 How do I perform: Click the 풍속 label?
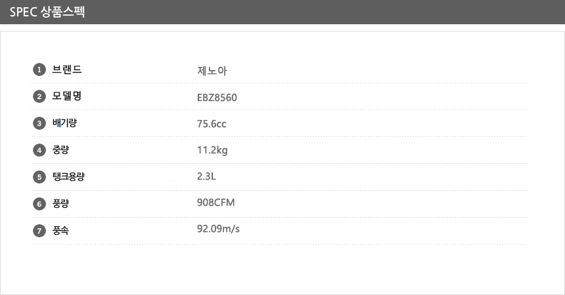click(61, 231)
